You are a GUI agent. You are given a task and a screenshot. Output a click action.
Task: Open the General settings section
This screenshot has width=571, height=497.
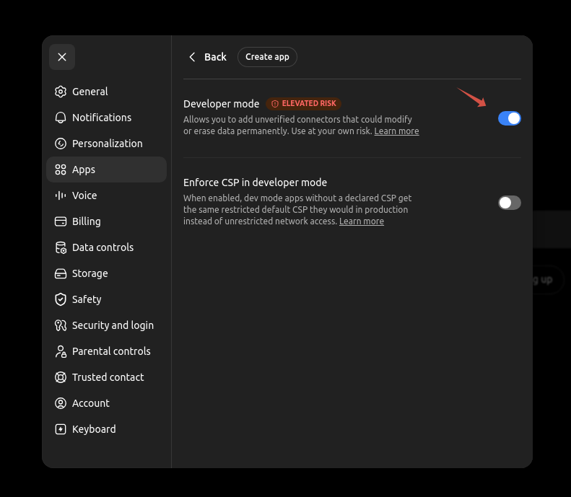click(106, 92)
